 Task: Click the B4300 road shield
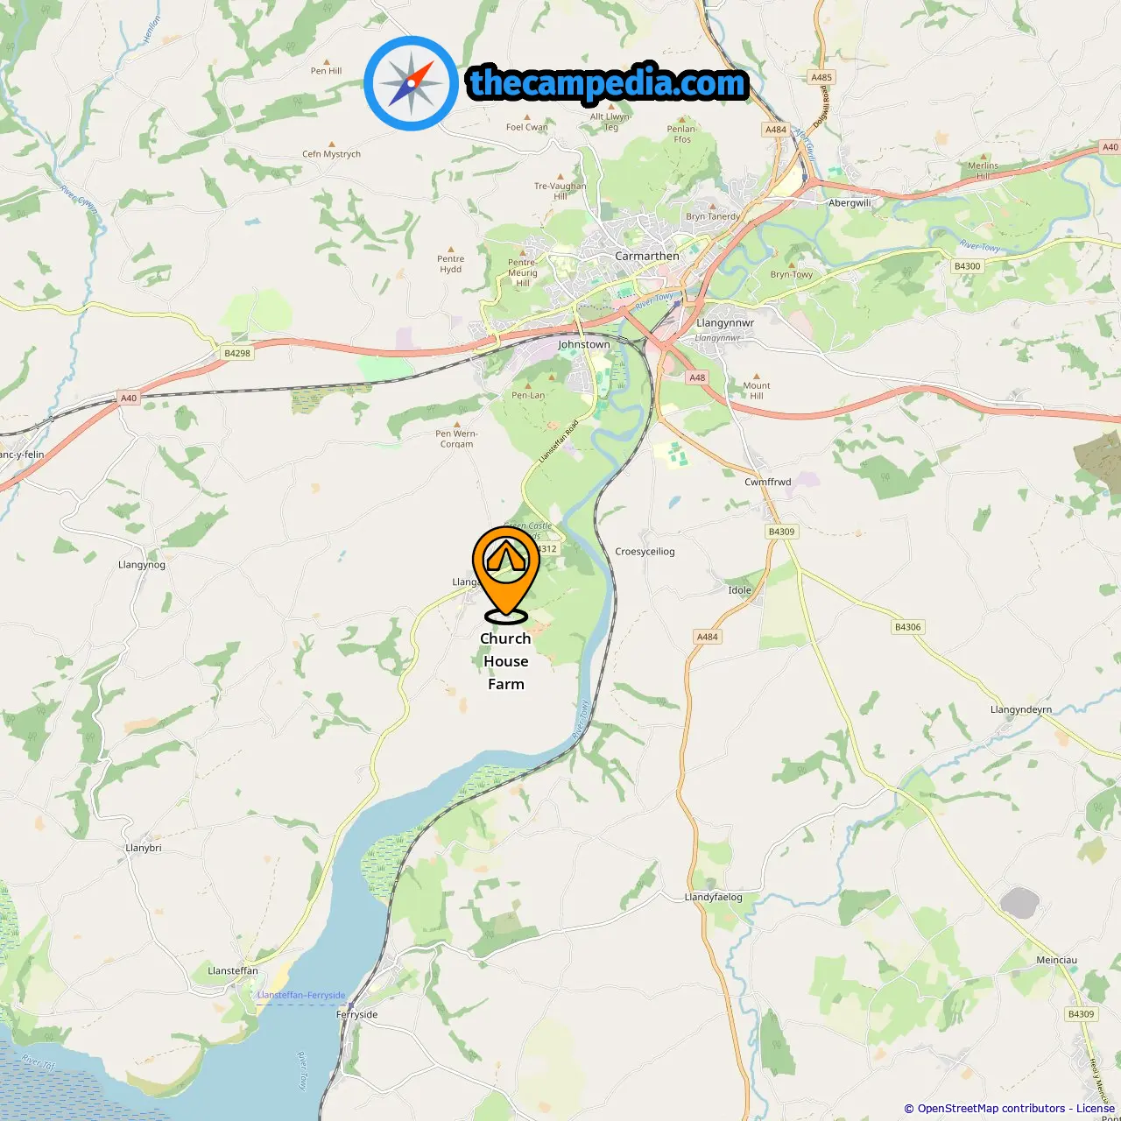(x=968, y=266)
